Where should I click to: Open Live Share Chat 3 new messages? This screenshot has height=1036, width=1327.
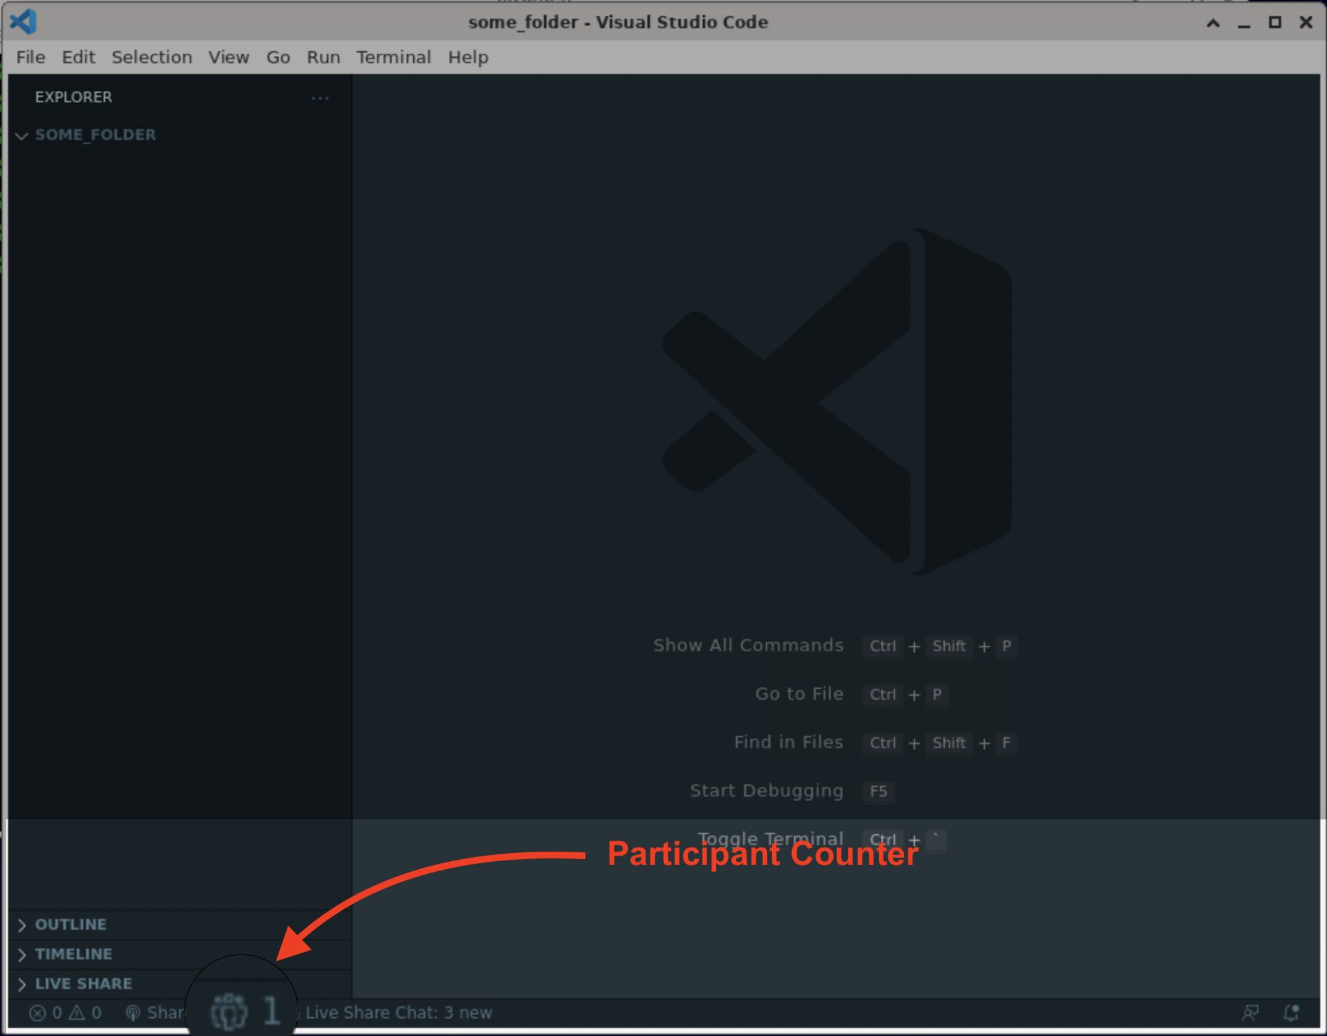[398, 1013]
